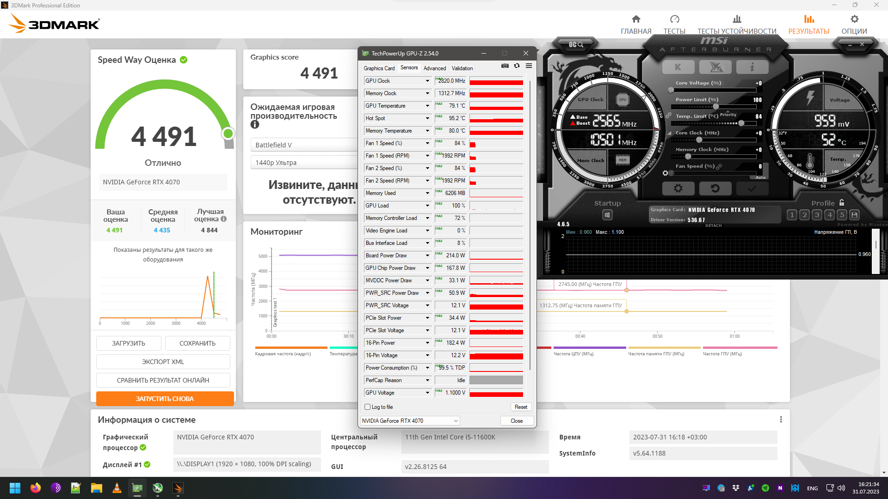This screenshot has width=888, height=499.
Task: Open GPU-Z hamburger menu icon
Action: [529, 66]
